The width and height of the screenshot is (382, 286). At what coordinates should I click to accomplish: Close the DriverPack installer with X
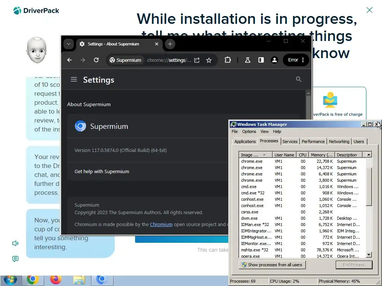[x=369, y=10]
